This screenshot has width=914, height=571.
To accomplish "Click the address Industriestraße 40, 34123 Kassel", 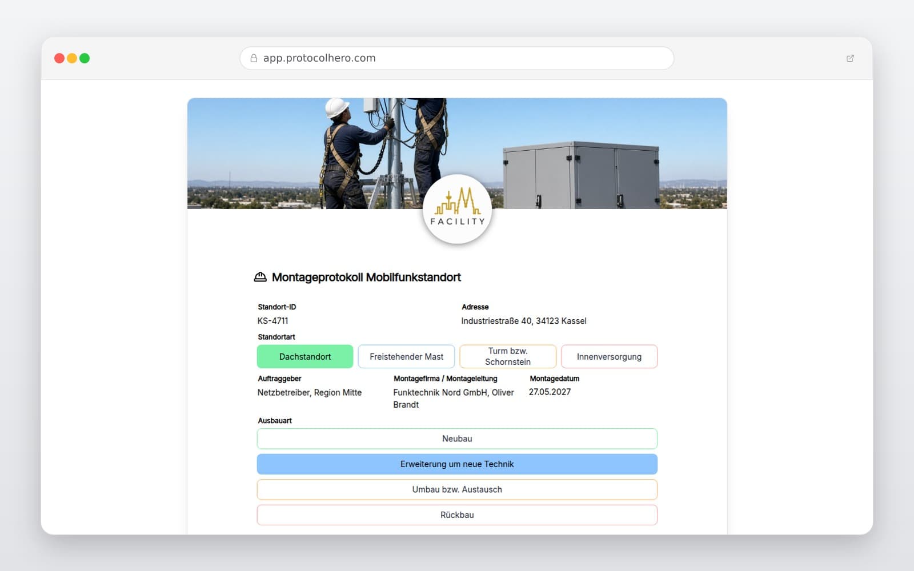I will tap(524, 321).
